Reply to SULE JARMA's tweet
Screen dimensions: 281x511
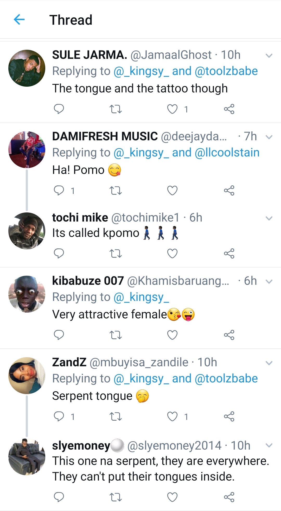tap(59, 109)
